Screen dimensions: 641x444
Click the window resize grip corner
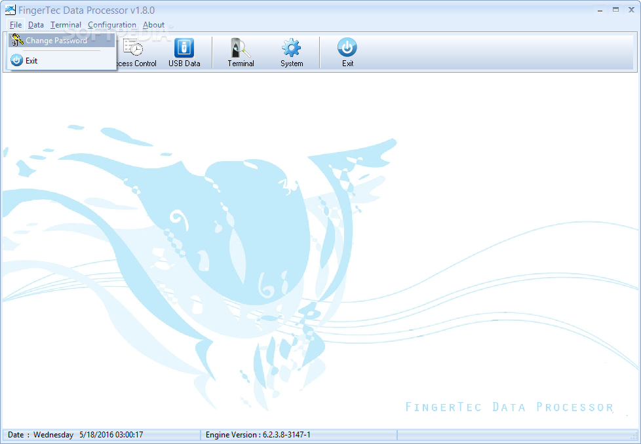pos(635,436)
